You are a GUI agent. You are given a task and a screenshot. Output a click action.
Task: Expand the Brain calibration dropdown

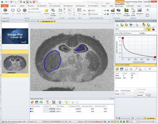[x=145, y=29]
